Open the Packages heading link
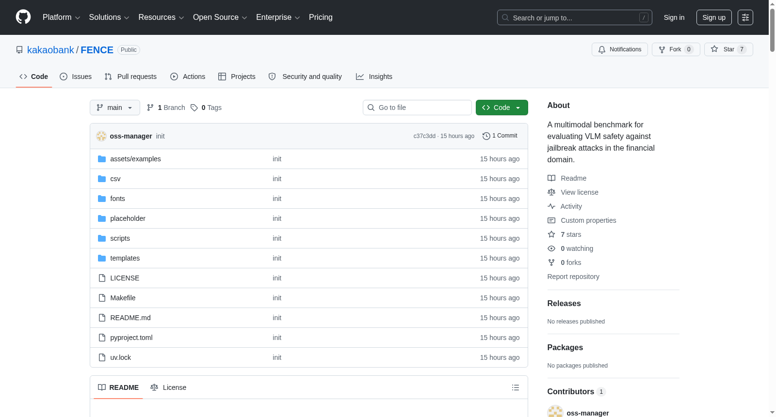The height and width of the screenshot is (417, 776). click(x=565, y=348)
